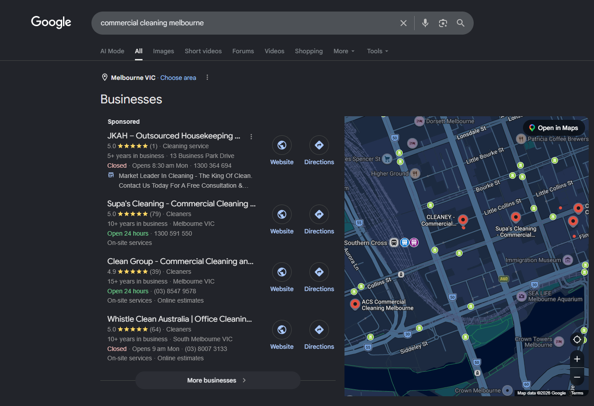
Task: Click Crown Melbourne map marker
Action: click(x=507, y=390)
